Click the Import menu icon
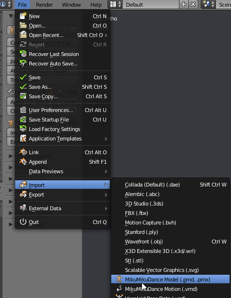 [x=23, y=185]
